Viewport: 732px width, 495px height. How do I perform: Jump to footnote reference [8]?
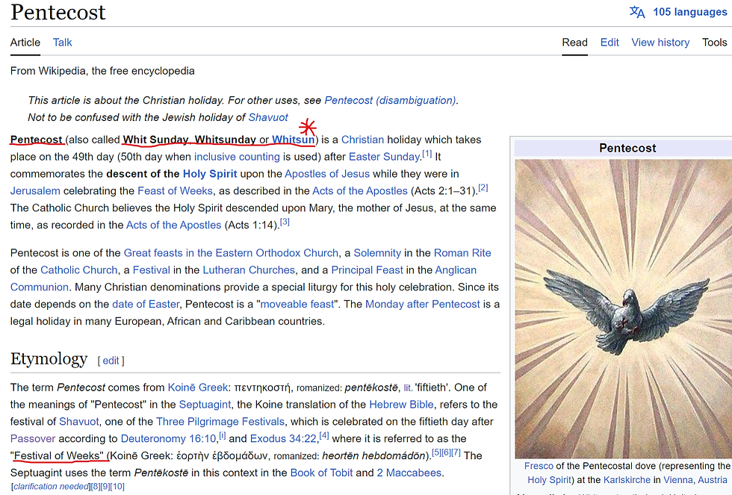coord(96,487)
